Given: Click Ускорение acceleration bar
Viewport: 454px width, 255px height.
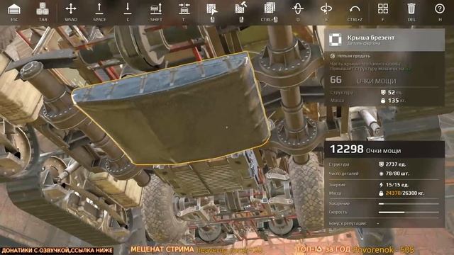Looking at the screenshot, I should coord(409,203).
